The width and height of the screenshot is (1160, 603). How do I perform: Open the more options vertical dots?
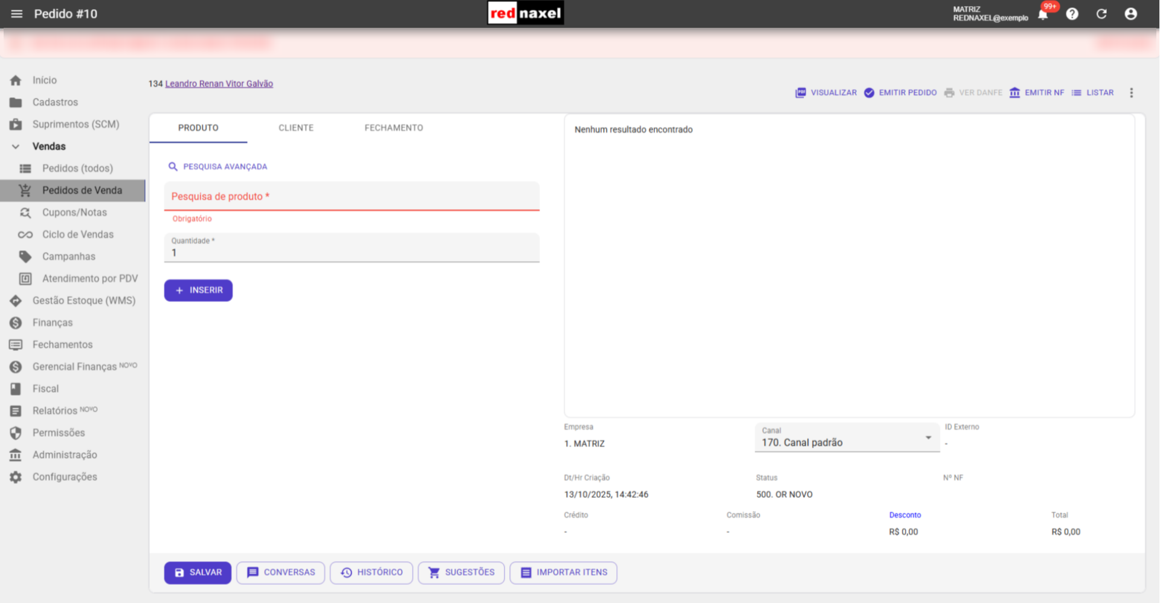1132,93
